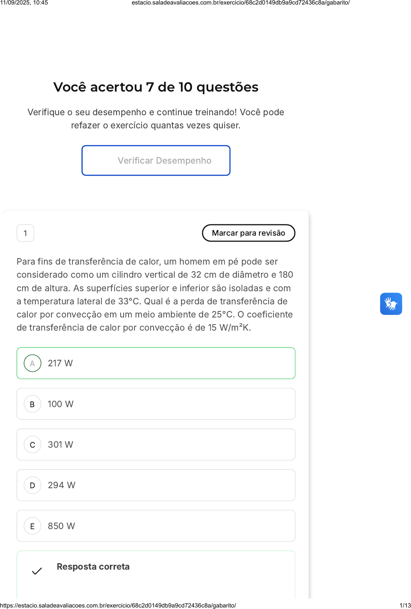Choose the 294 W answer row
The width and height of the screenshot is (411, 609).
[156, 485]
